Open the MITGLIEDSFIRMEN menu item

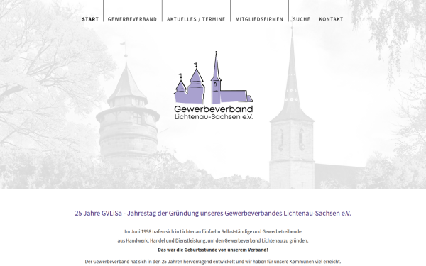point(259,19)
